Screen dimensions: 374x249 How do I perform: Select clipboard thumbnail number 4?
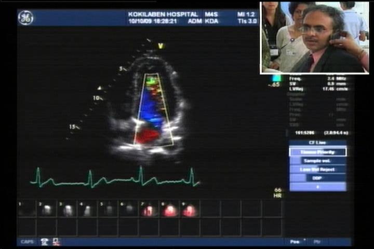click(87, 209)
